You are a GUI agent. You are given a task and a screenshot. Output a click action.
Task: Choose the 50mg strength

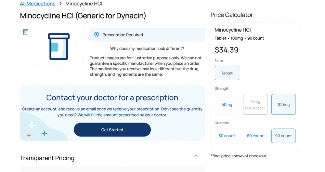coord(227,104)
